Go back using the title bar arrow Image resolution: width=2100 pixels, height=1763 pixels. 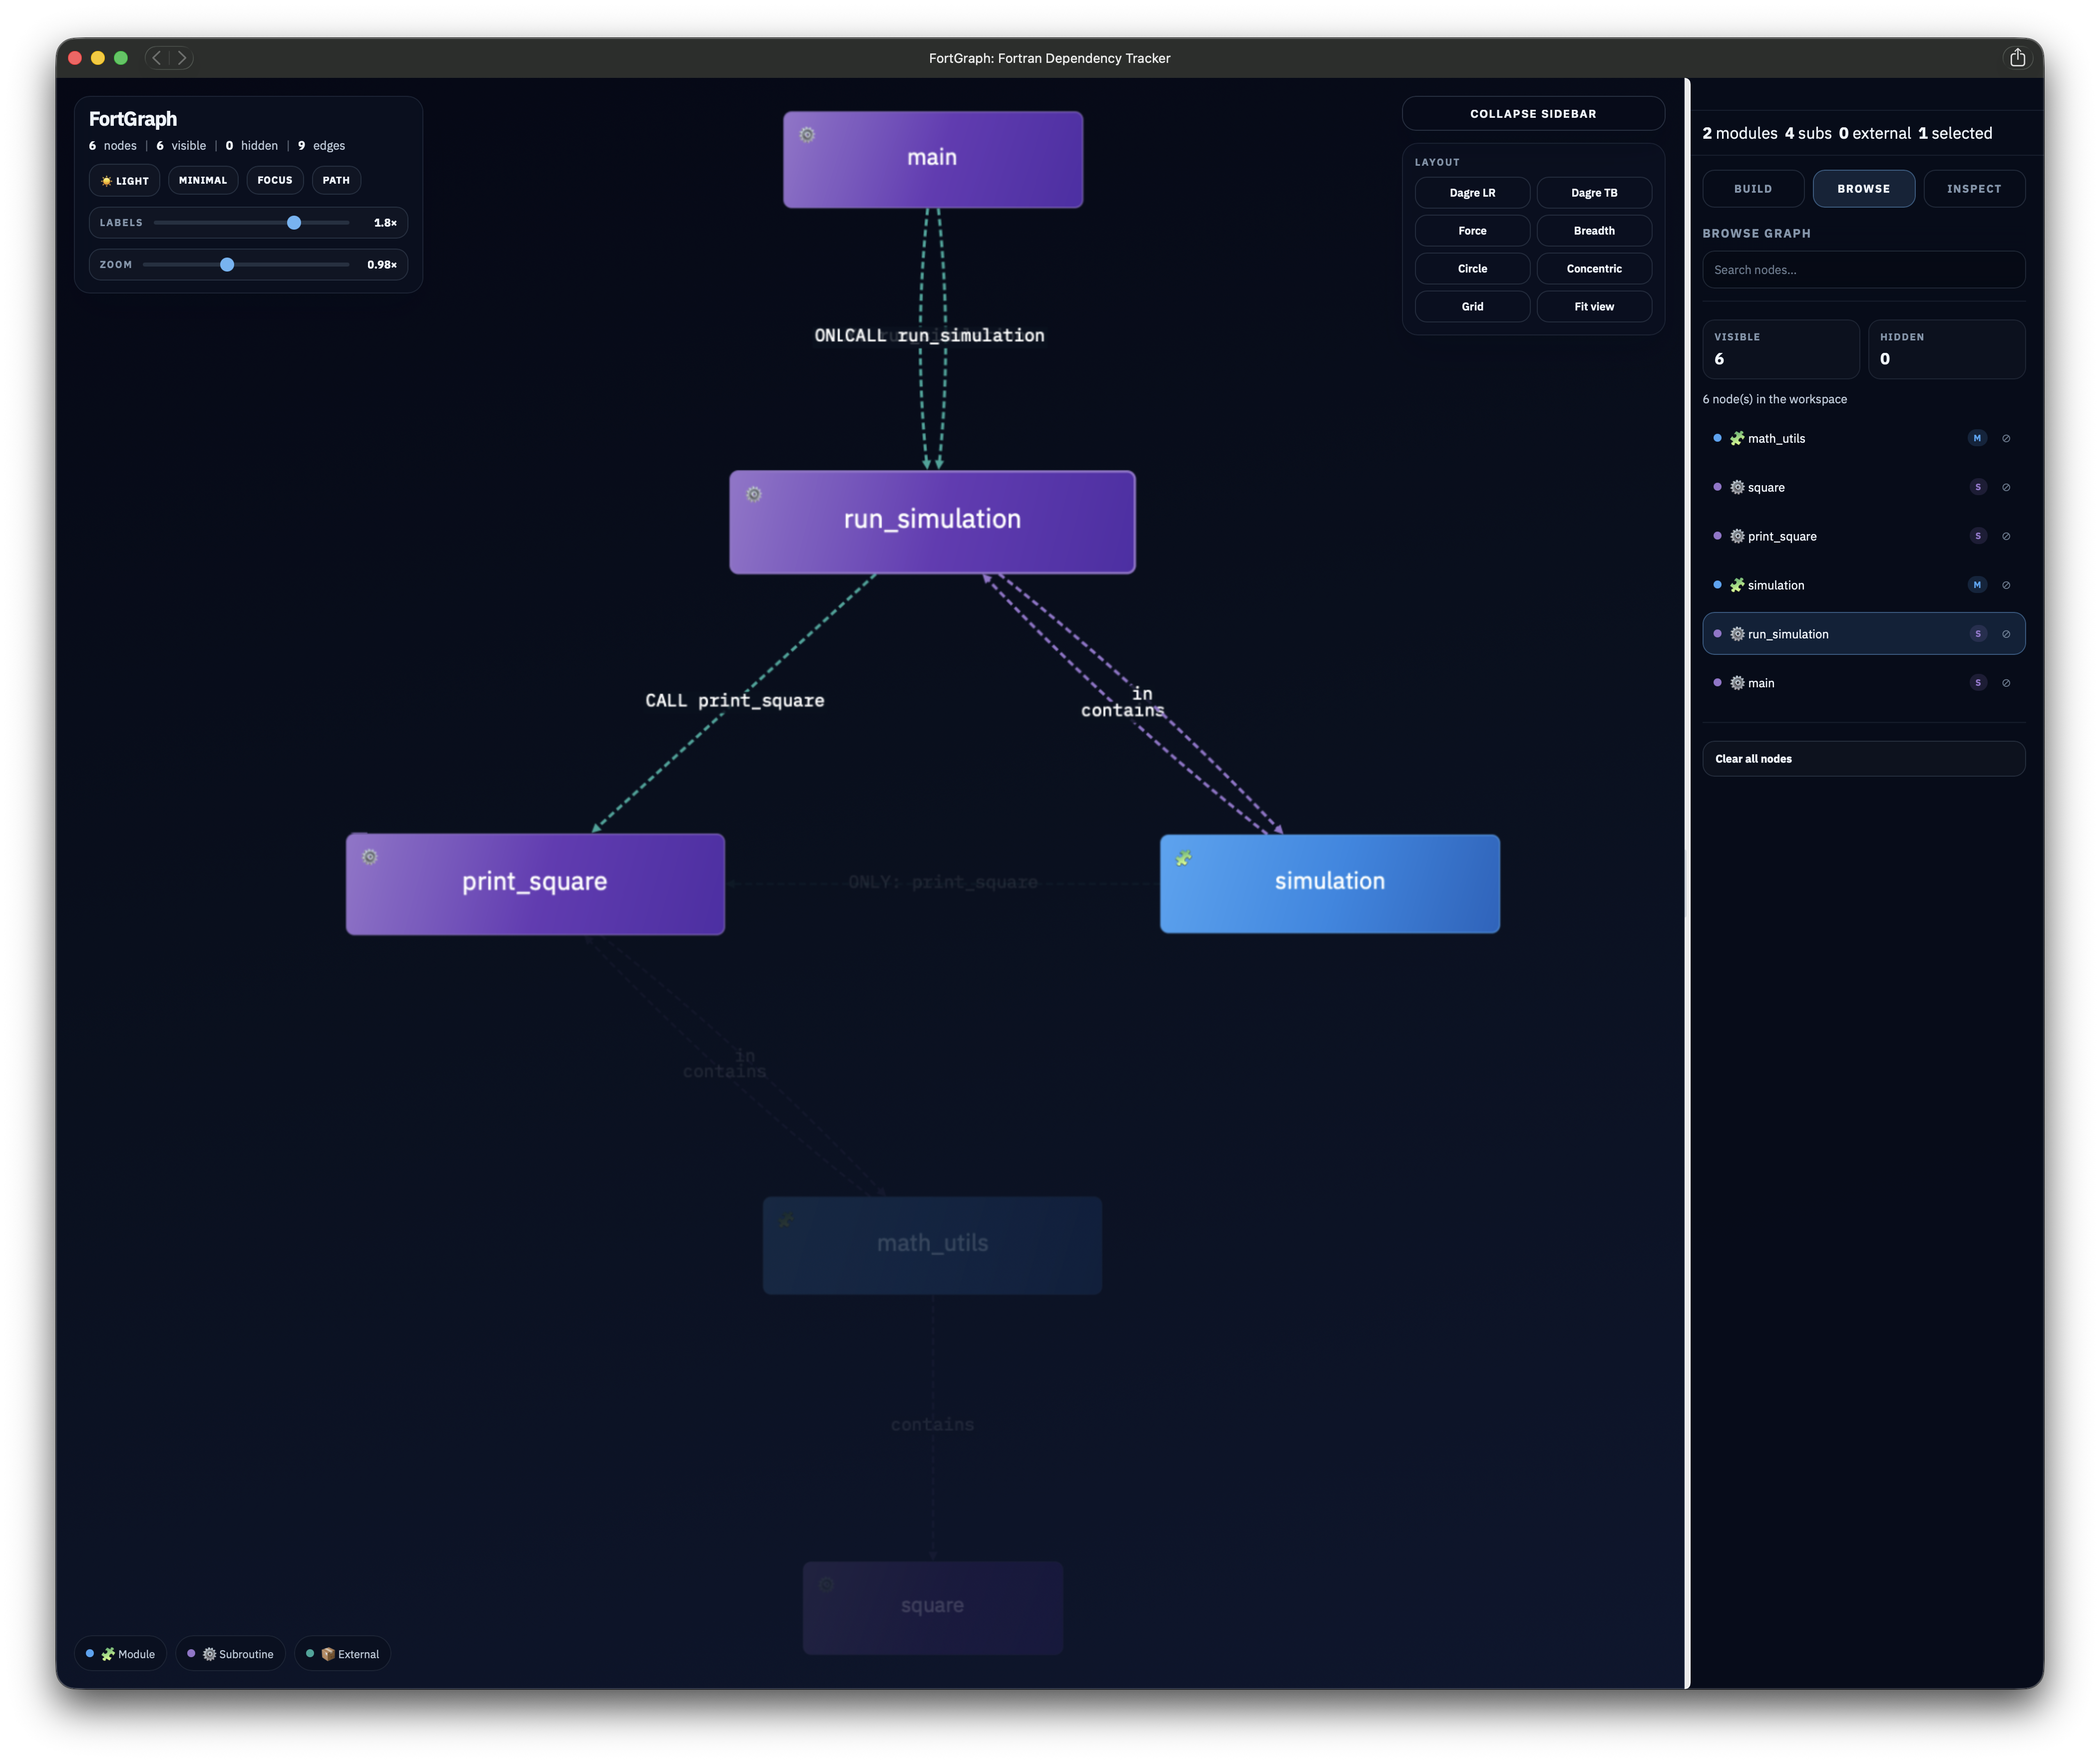[x=157, y=58]
